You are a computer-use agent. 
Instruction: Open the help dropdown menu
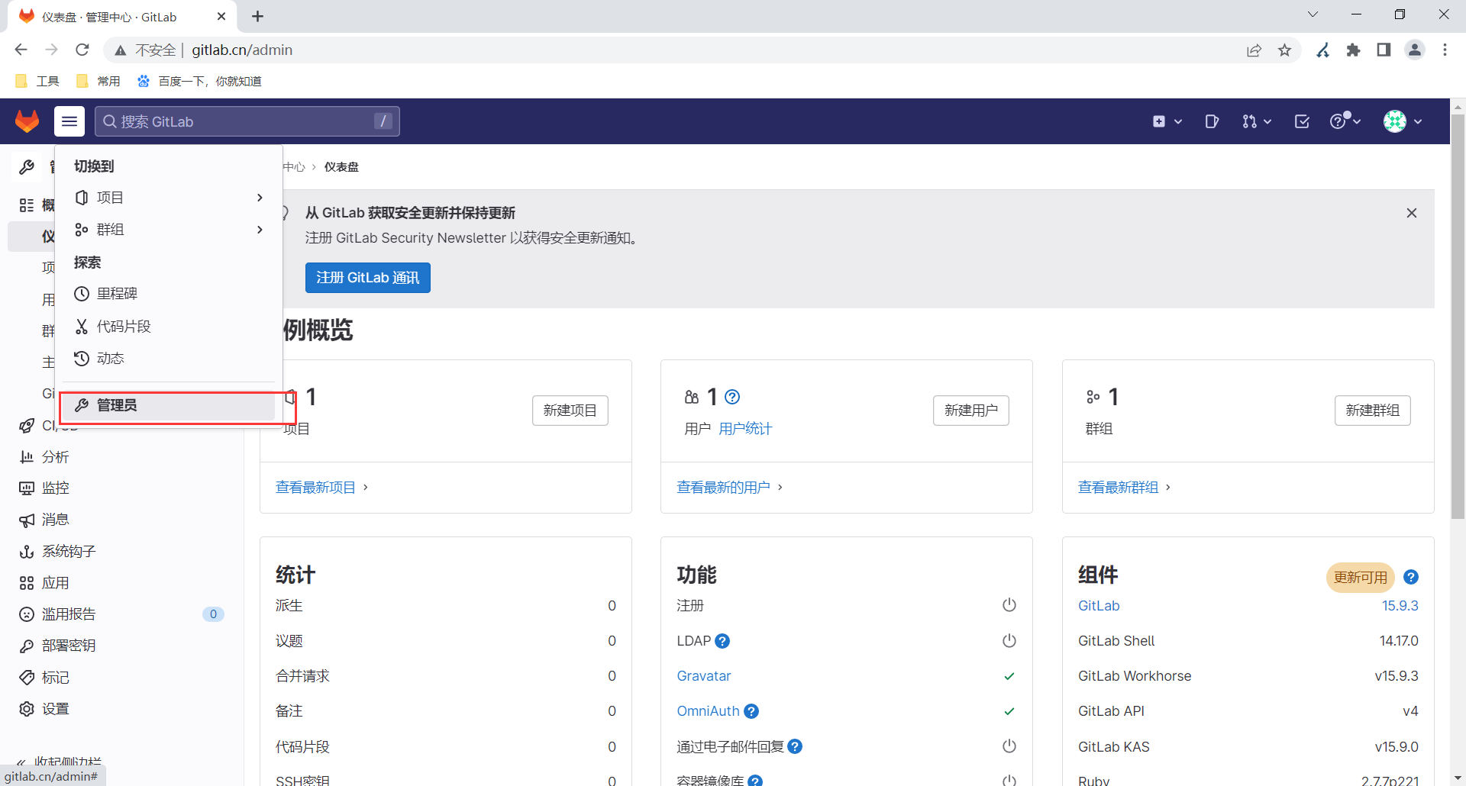(1345, 121)
